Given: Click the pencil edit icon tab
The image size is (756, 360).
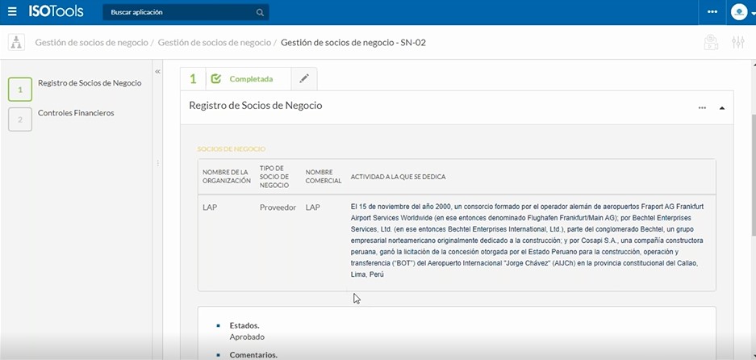Looking at the screenshot, I should tap(304, 79).
